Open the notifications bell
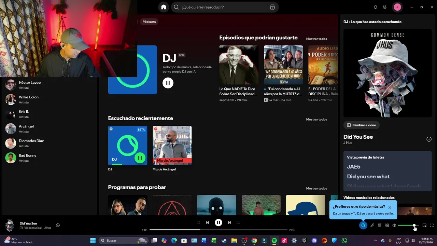This screenshot has width=437, height=246. (376, 7)
